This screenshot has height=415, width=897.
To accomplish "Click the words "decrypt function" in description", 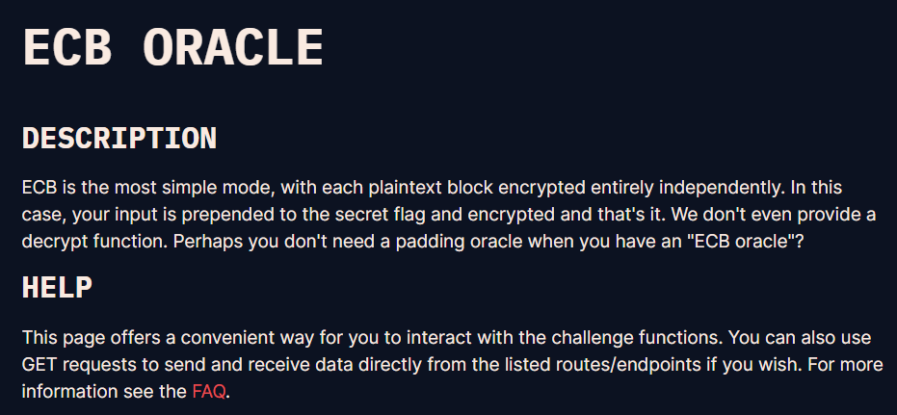I will (x=95, y=242).
